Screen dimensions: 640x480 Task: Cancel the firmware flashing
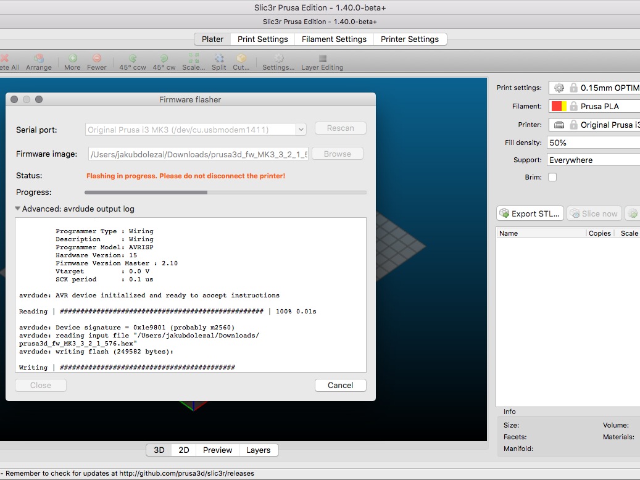341,386
